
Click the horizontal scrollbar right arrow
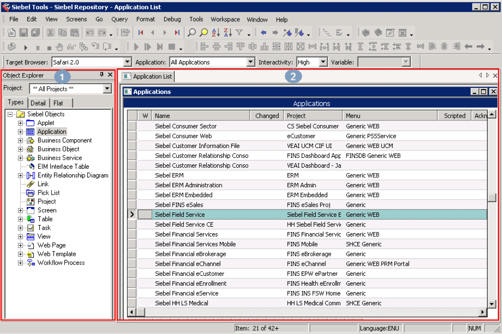point(483,312)
